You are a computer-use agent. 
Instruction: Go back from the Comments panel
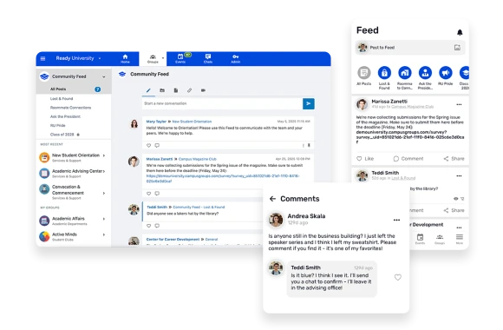(272, 199)
